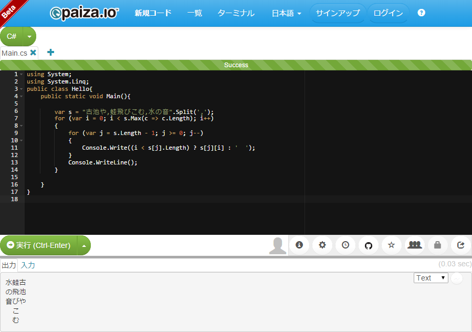The width and height of the screenshot is (472, 332).
Task: Close the Main.cs tab
Action: [33, 53]
